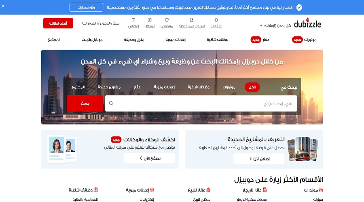The width and height of the screenshot is (364, 202).
Task: Click سجّل الدخول أو انضم إلينا link
Action: click(101, 23)
